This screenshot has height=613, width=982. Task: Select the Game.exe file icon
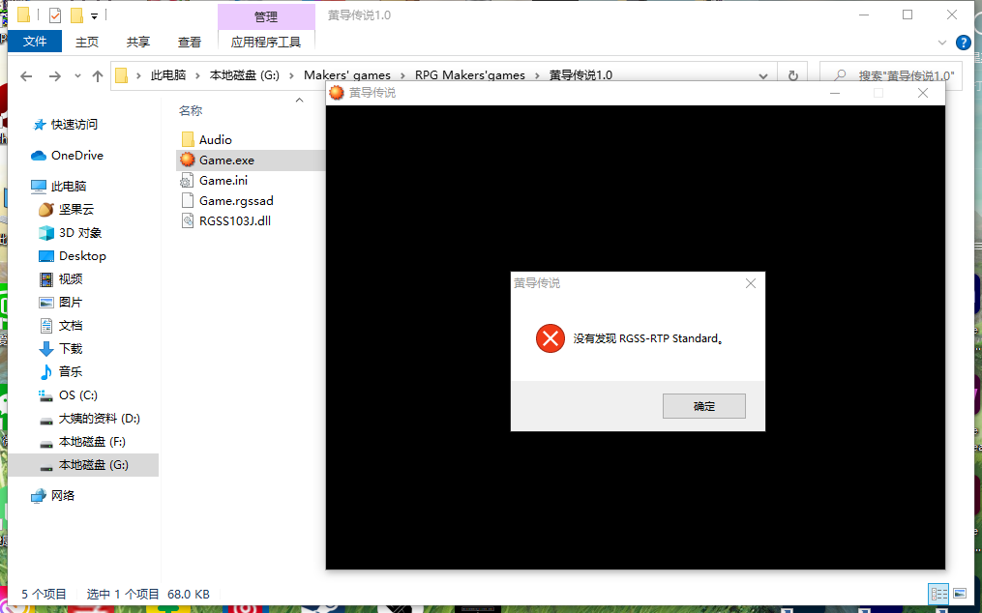188,160
